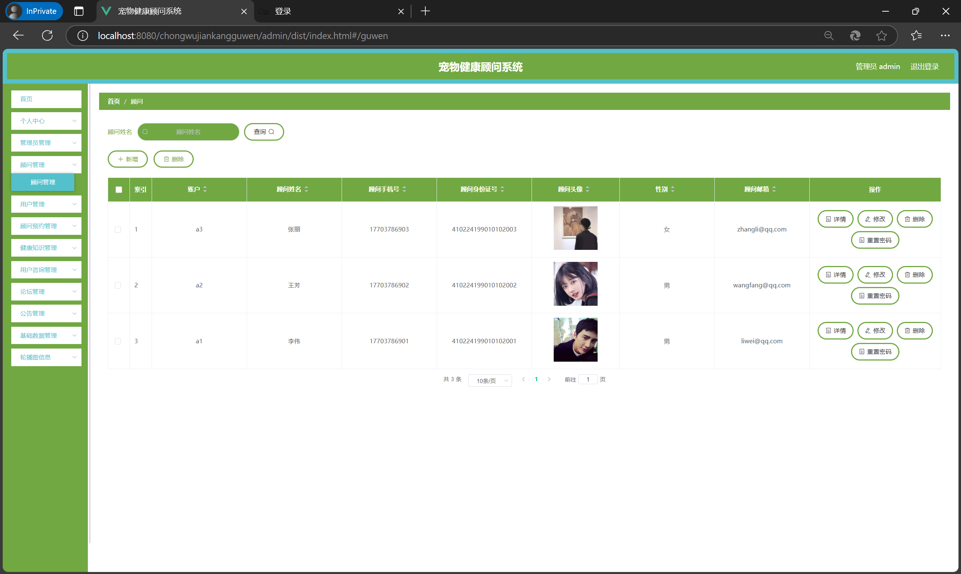Click the favorites star icon in address bar
The width and height of the screenshot is (961, 574).
881,36
